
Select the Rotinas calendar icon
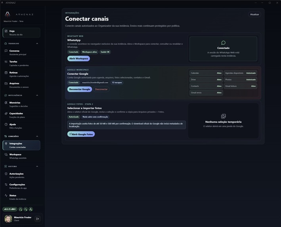6,72
